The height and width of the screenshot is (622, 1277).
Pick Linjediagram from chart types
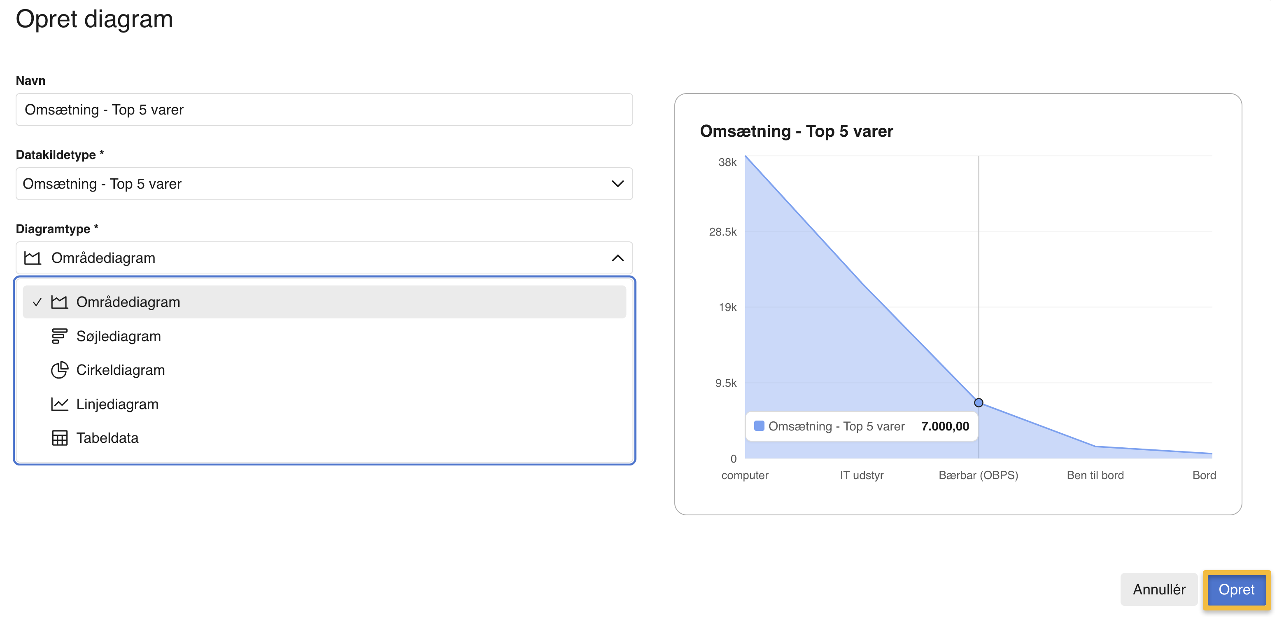117,404
